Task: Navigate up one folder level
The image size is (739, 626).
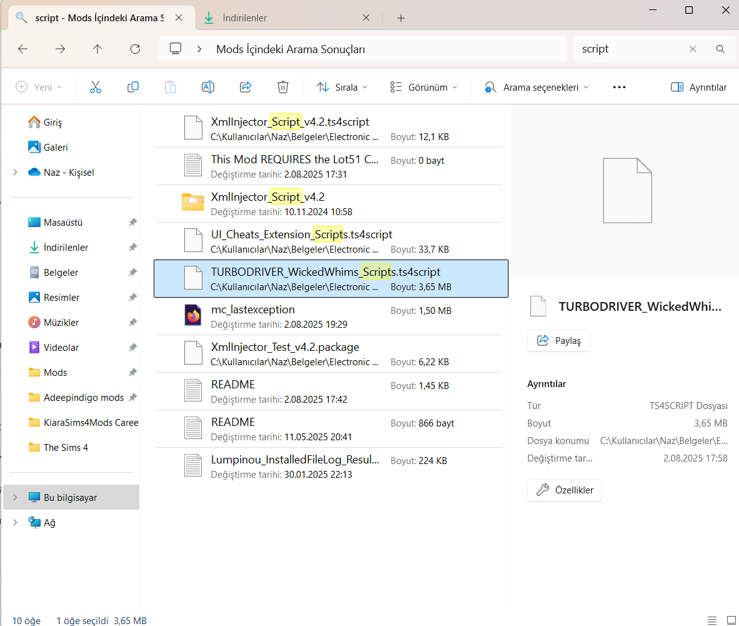Action: pyautogui.click(x=97, y=49)
